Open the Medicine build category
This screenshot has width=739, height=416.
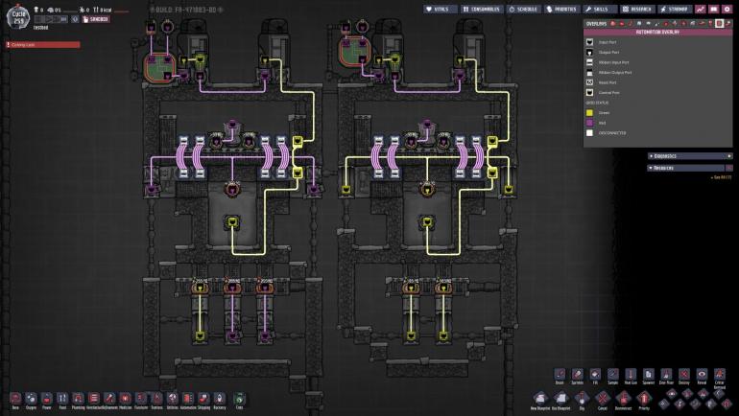(126, 400)
